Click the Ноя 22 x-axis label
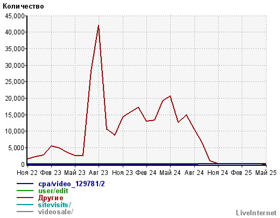The width and height of the screenshot is (280, 218). 27,173
